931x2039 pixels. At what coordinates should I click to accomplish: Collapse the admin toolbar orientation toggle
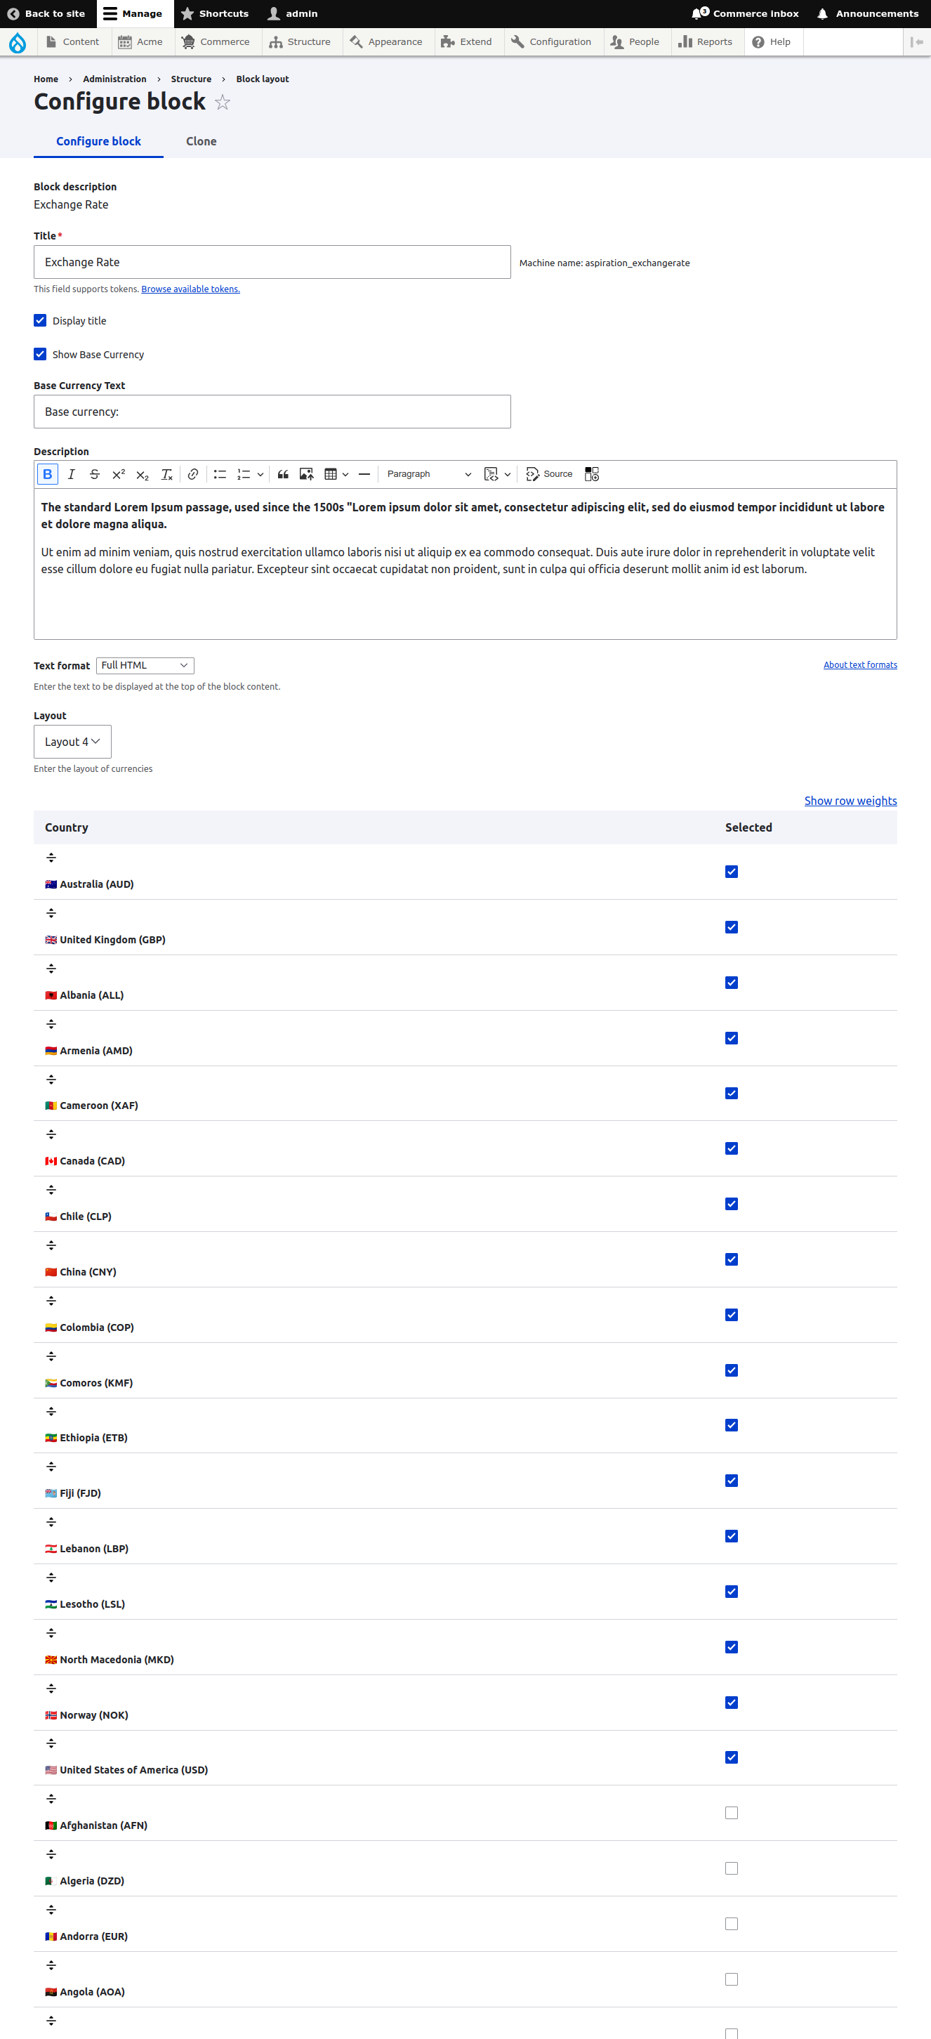click(917, 42)
